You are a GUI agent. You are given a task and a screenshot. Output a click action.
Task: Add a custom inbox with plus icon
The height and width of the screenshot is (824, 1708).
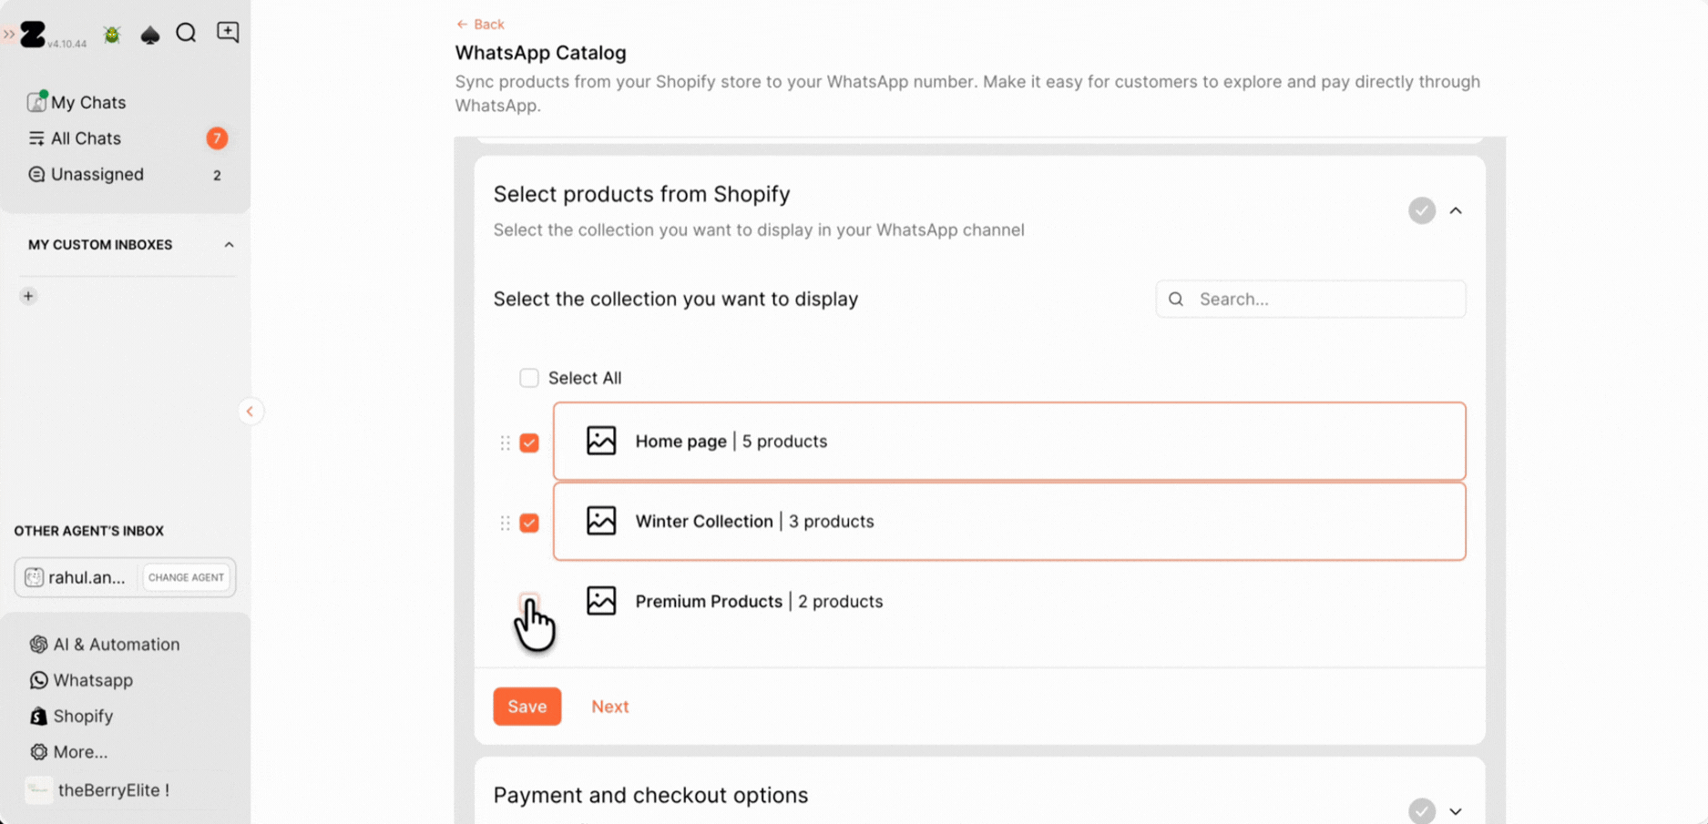click(28, 296)
